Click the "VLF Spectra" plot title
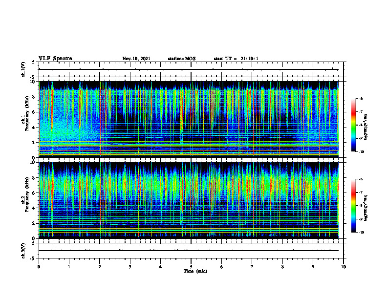Viewport: 387px width, 299px height. (x=55, y=59)
